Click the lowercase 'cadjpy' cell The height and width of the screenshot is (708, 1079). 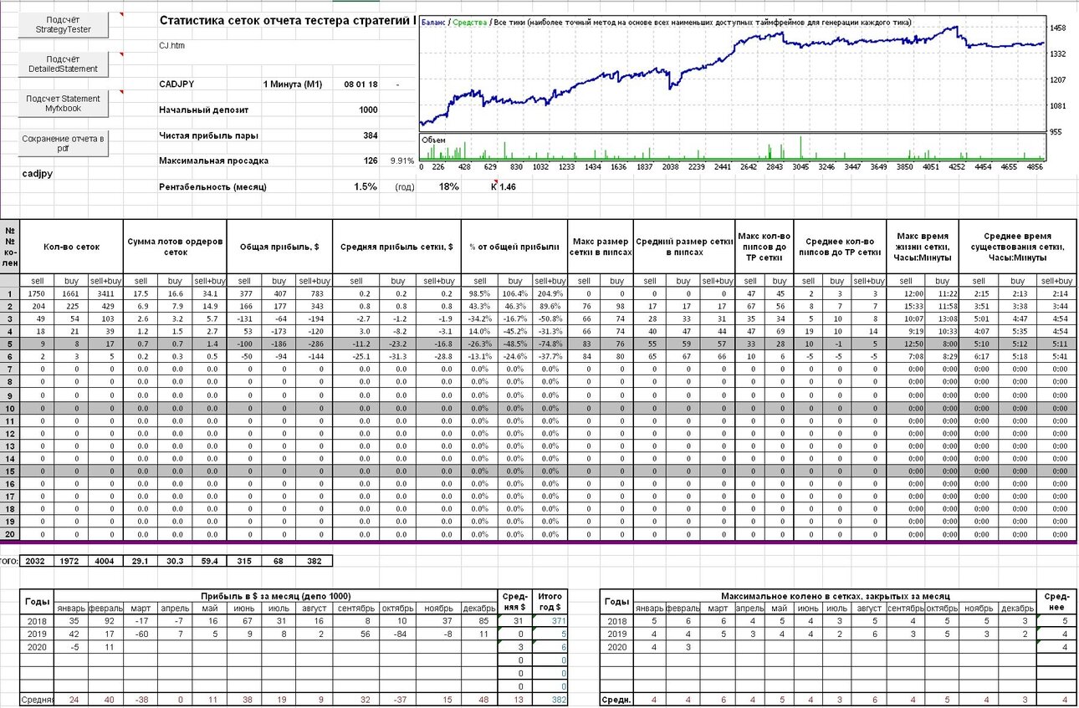pyautogui.click(x=38, y=173)
